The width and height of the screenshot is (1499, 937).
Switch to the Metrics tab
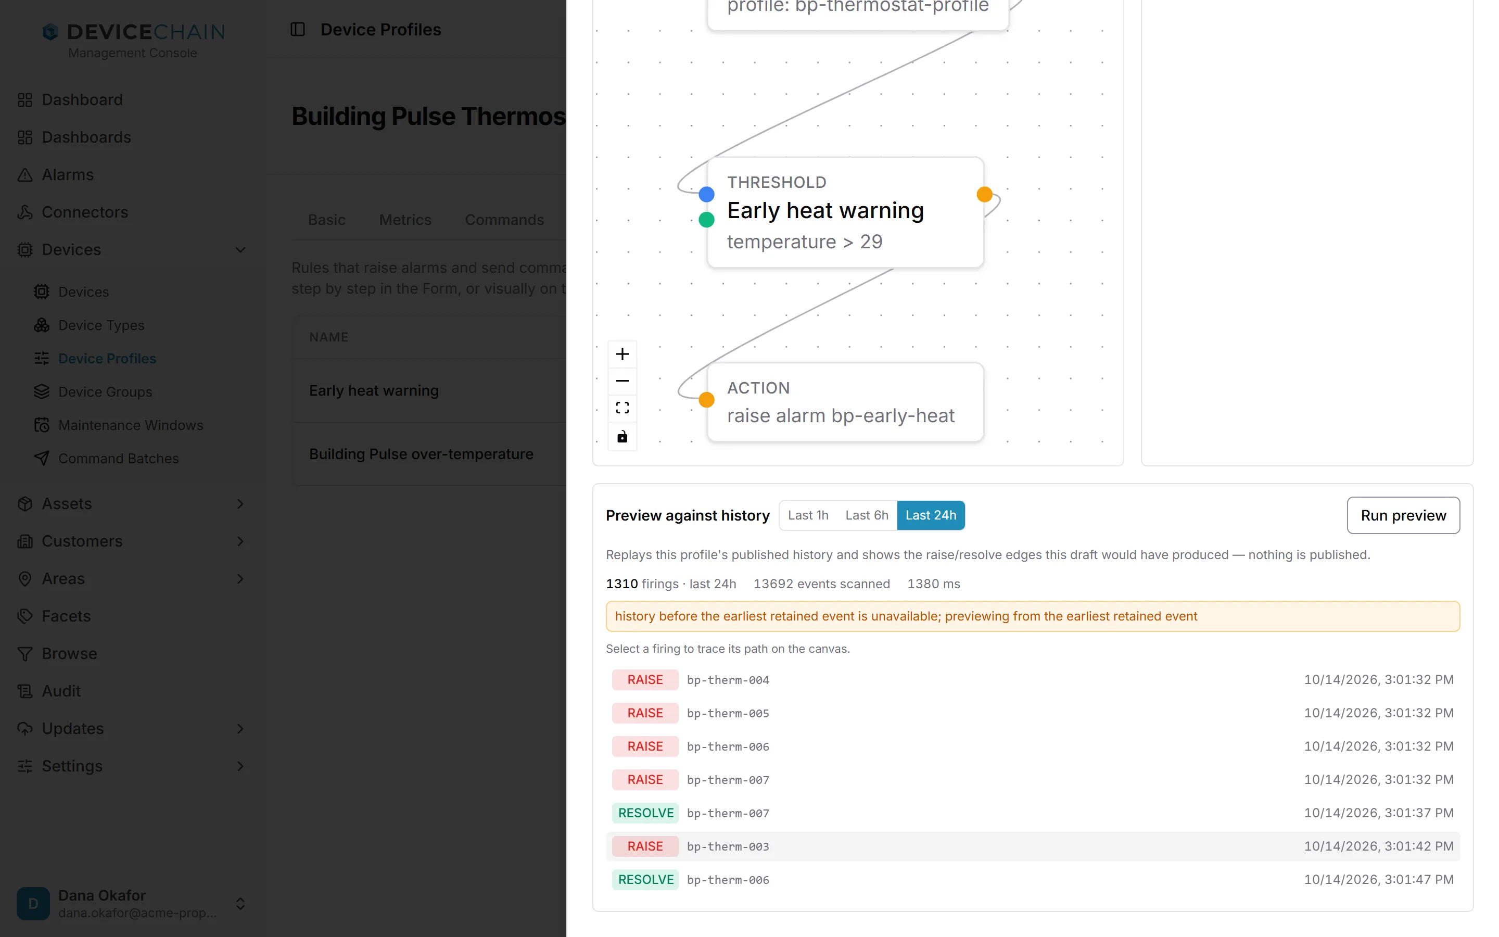405,220
